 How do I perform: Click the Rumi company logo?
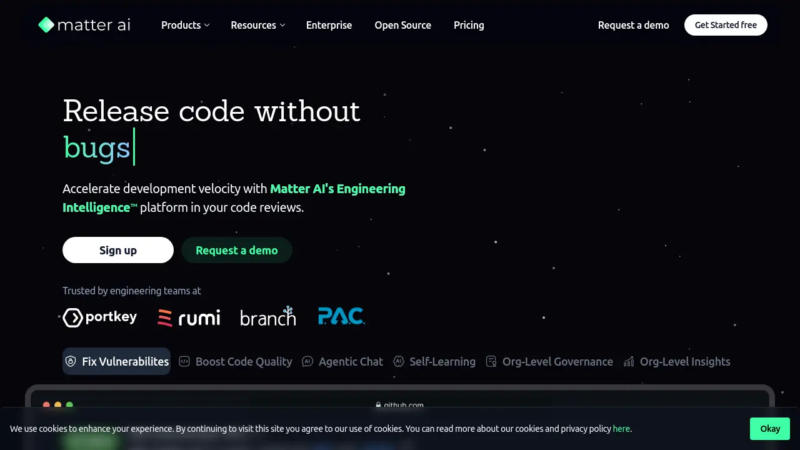coord(189,317)
